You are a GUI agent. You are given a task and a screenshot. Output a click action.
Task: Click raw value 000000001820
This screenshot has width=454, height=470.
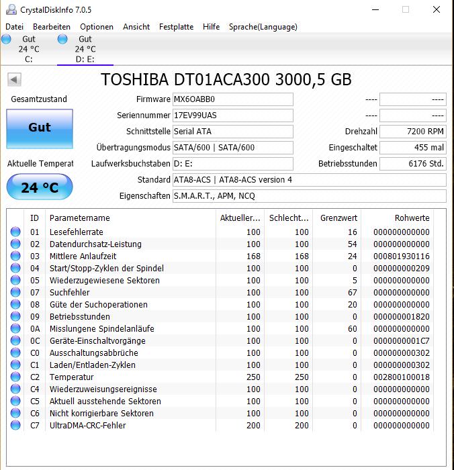coord(401,316)
